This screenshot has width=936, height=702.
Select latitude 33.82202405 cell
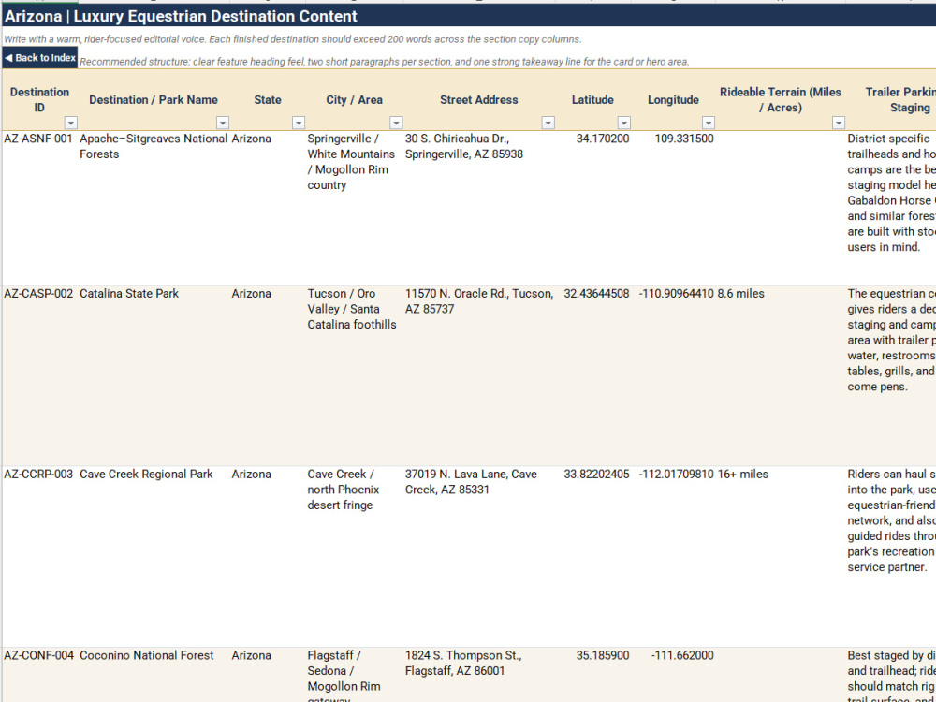click(592, 556)
